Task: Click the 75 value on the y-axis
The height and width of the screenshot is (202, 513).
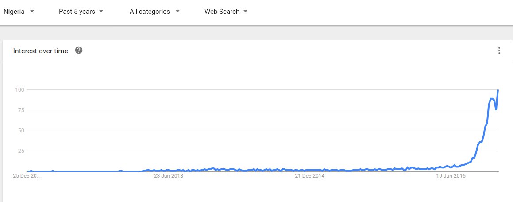Action: (20, 110)
